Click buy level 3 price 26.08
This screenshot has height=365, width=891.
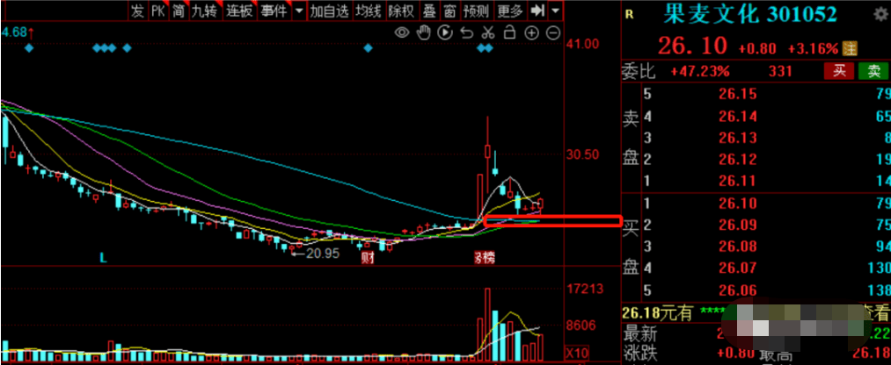(737, 247)
